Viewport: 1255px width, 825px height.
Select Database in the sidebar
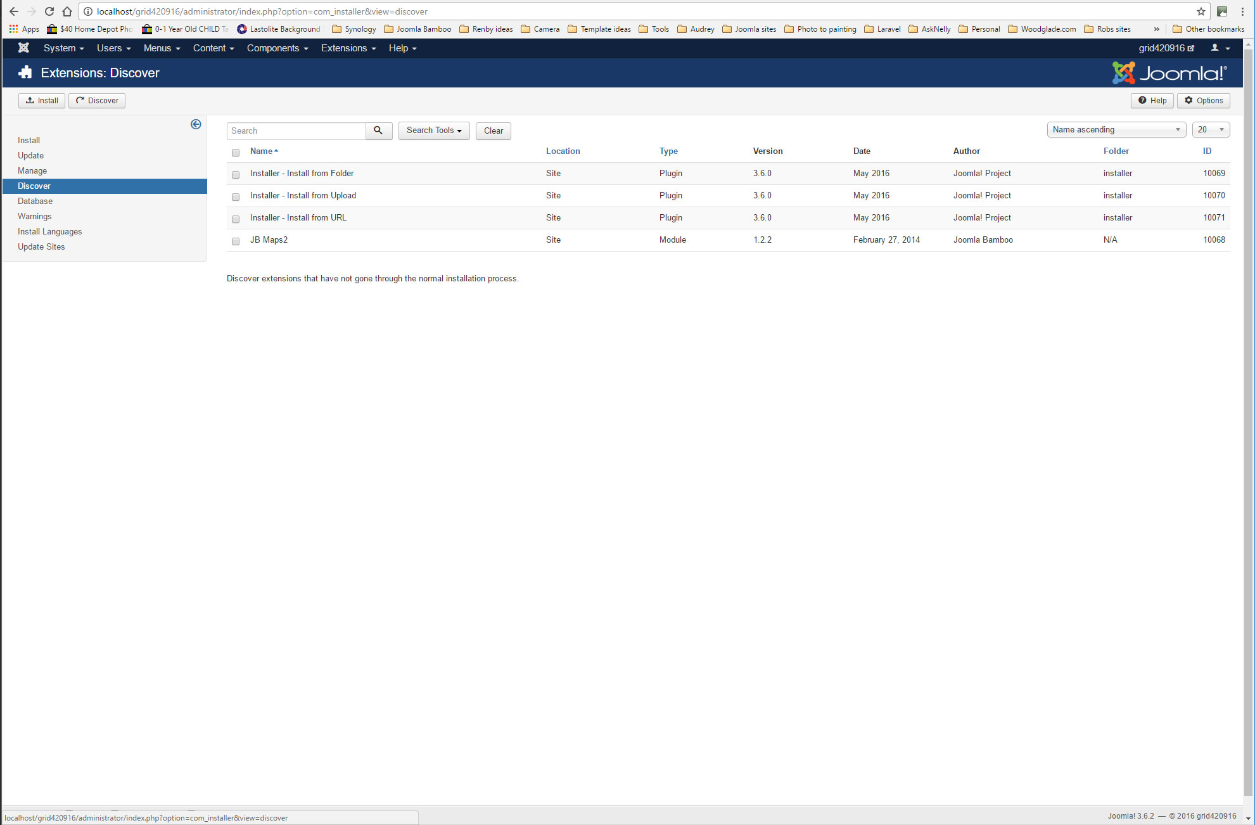[35, 201]
